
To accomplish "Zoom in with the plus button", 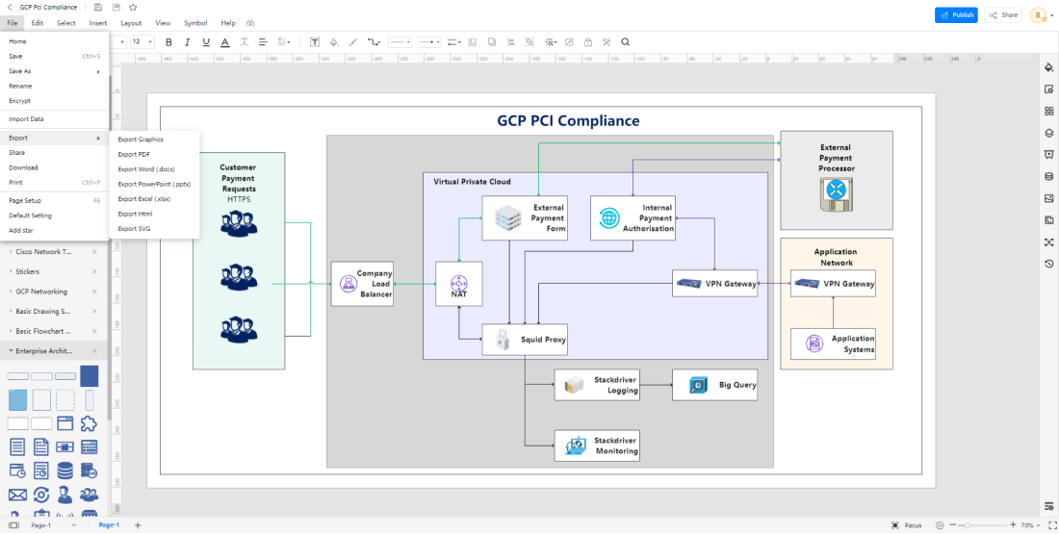I will tap(1013, 525).
